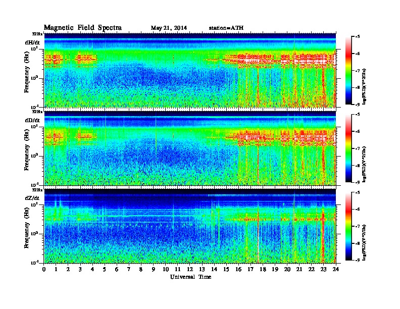Click the log PSD unit label beside the dH/dt color bar
The image size is (400, 309).
tap(364, 86)
